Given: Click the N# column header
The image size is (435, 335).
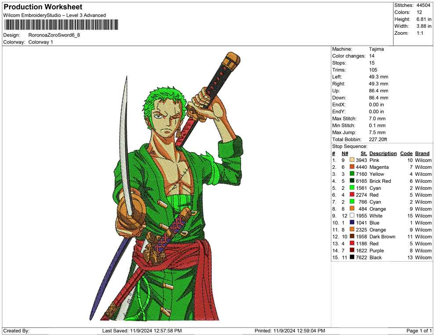Looking at the screenshot, I should point(345,153).
